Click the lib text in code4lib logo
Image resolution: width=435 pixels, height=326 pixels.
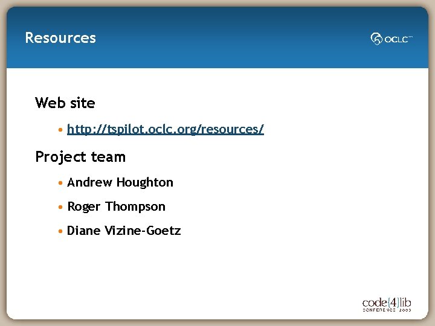click(x=405, y=301)
